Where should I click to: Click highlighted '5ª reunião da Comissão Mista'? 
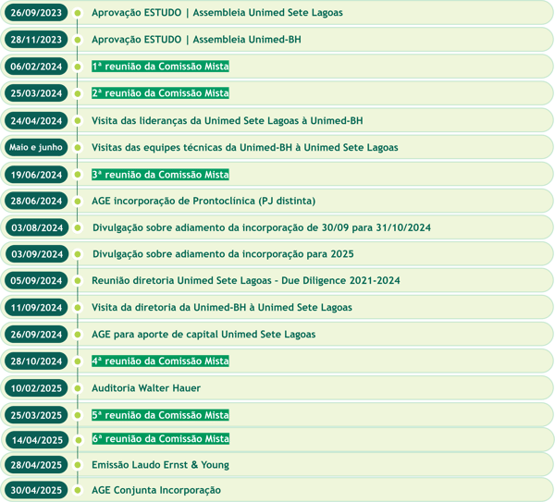pyautogui.click(x=160, y=415)
